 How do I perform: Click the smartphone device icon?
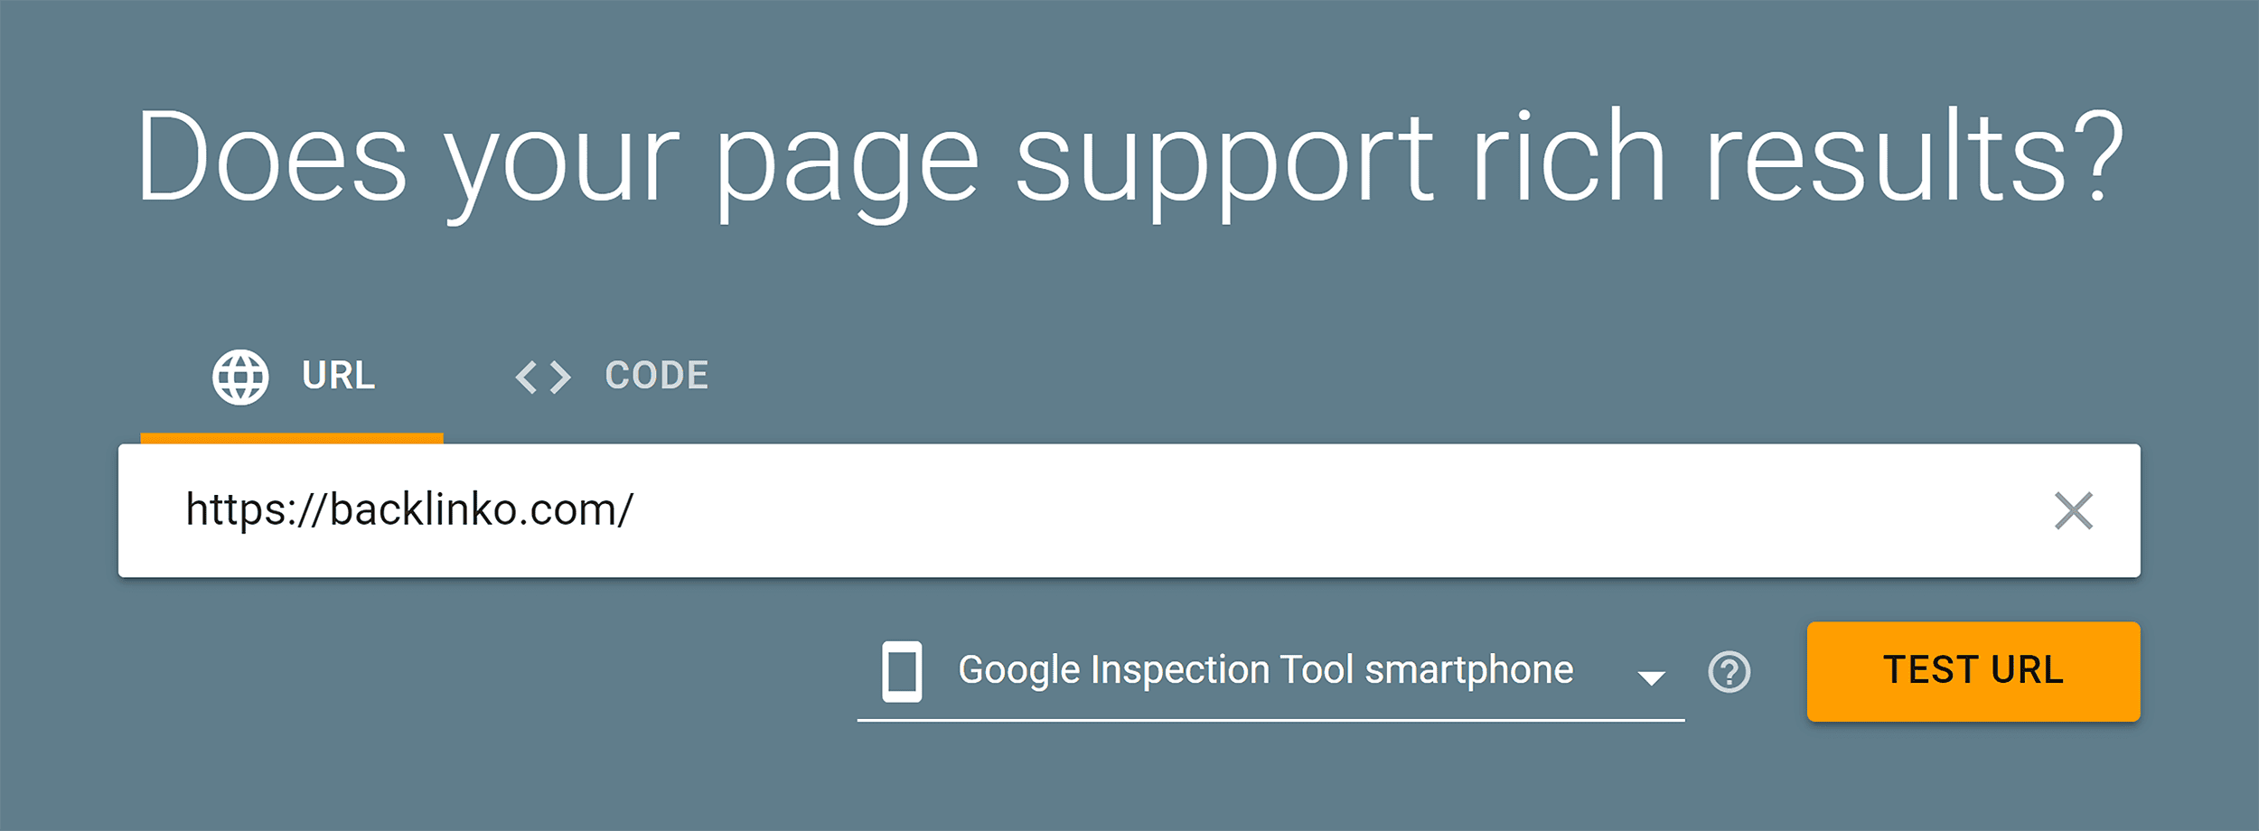click(902, 672)
